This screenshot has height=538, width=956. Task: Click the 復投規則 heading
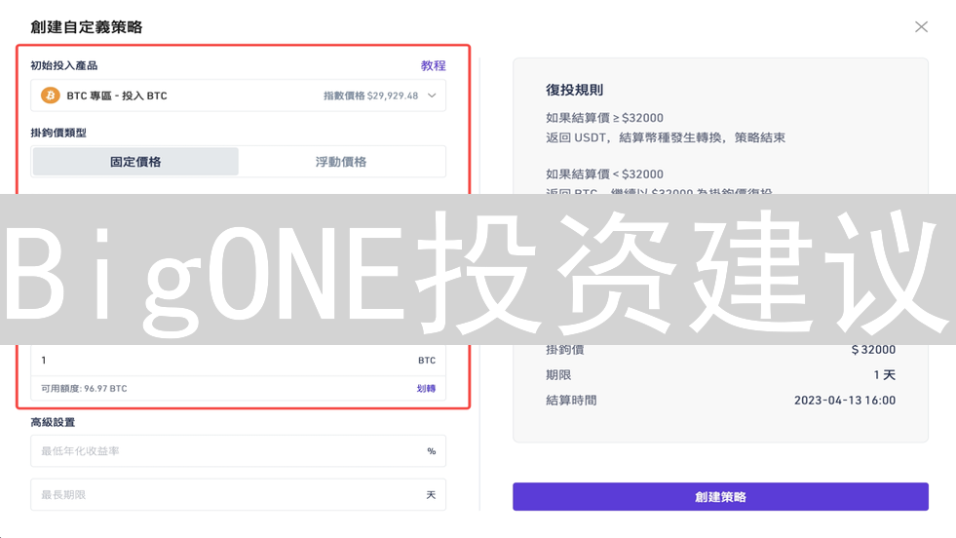pyautogui.click(x=574, y=91)
